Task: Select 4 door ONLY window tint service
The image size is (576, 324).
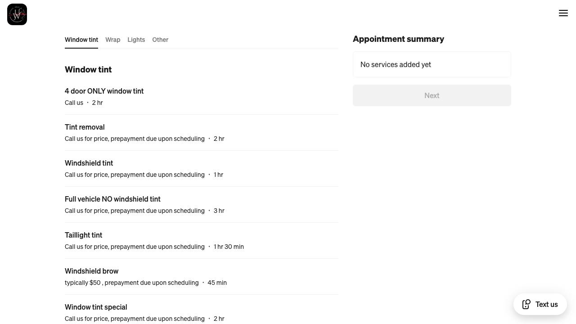Action: pos(104,91)
